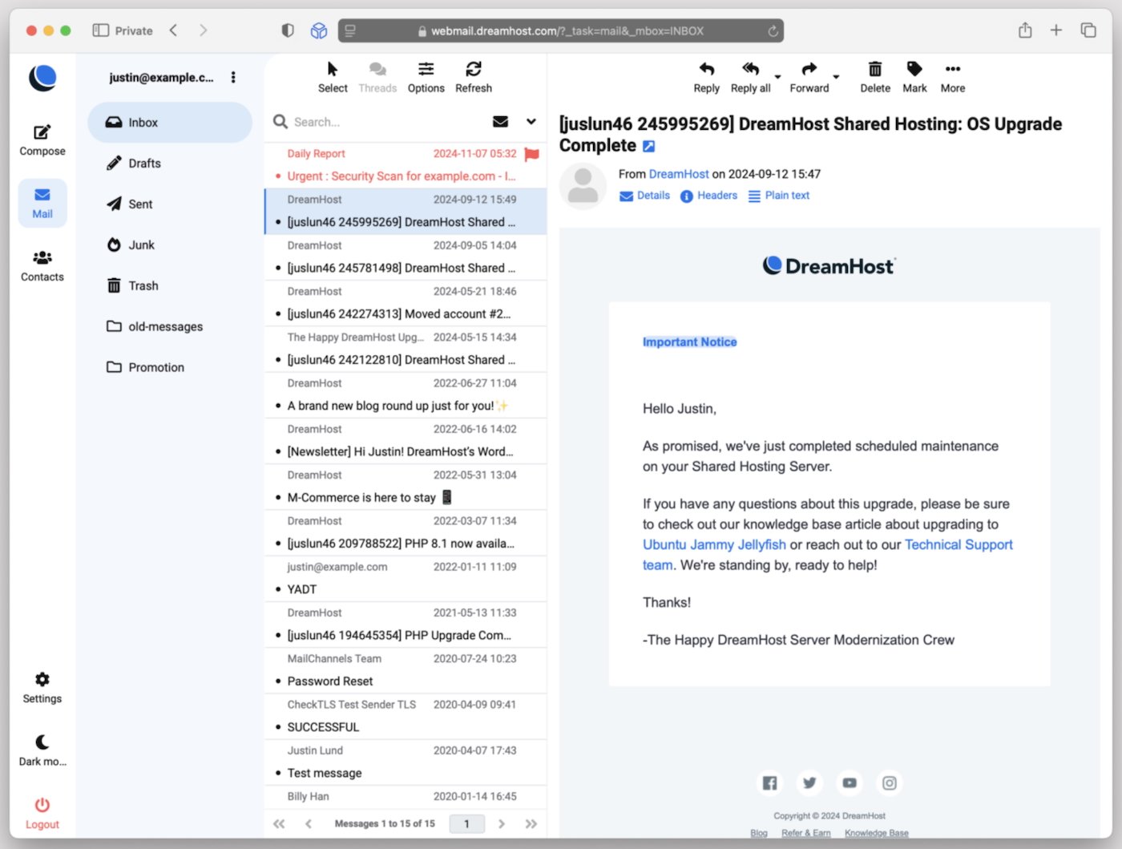This screenshot has width=1122, height=849.
Task: Switch to Threads view
Action: tap(377, 76)
